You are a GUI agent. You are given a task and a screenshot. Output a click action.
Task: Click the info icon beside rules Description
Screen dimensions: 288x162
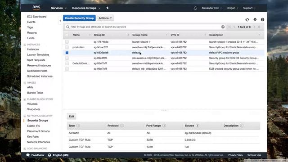[x=242, y=126]
